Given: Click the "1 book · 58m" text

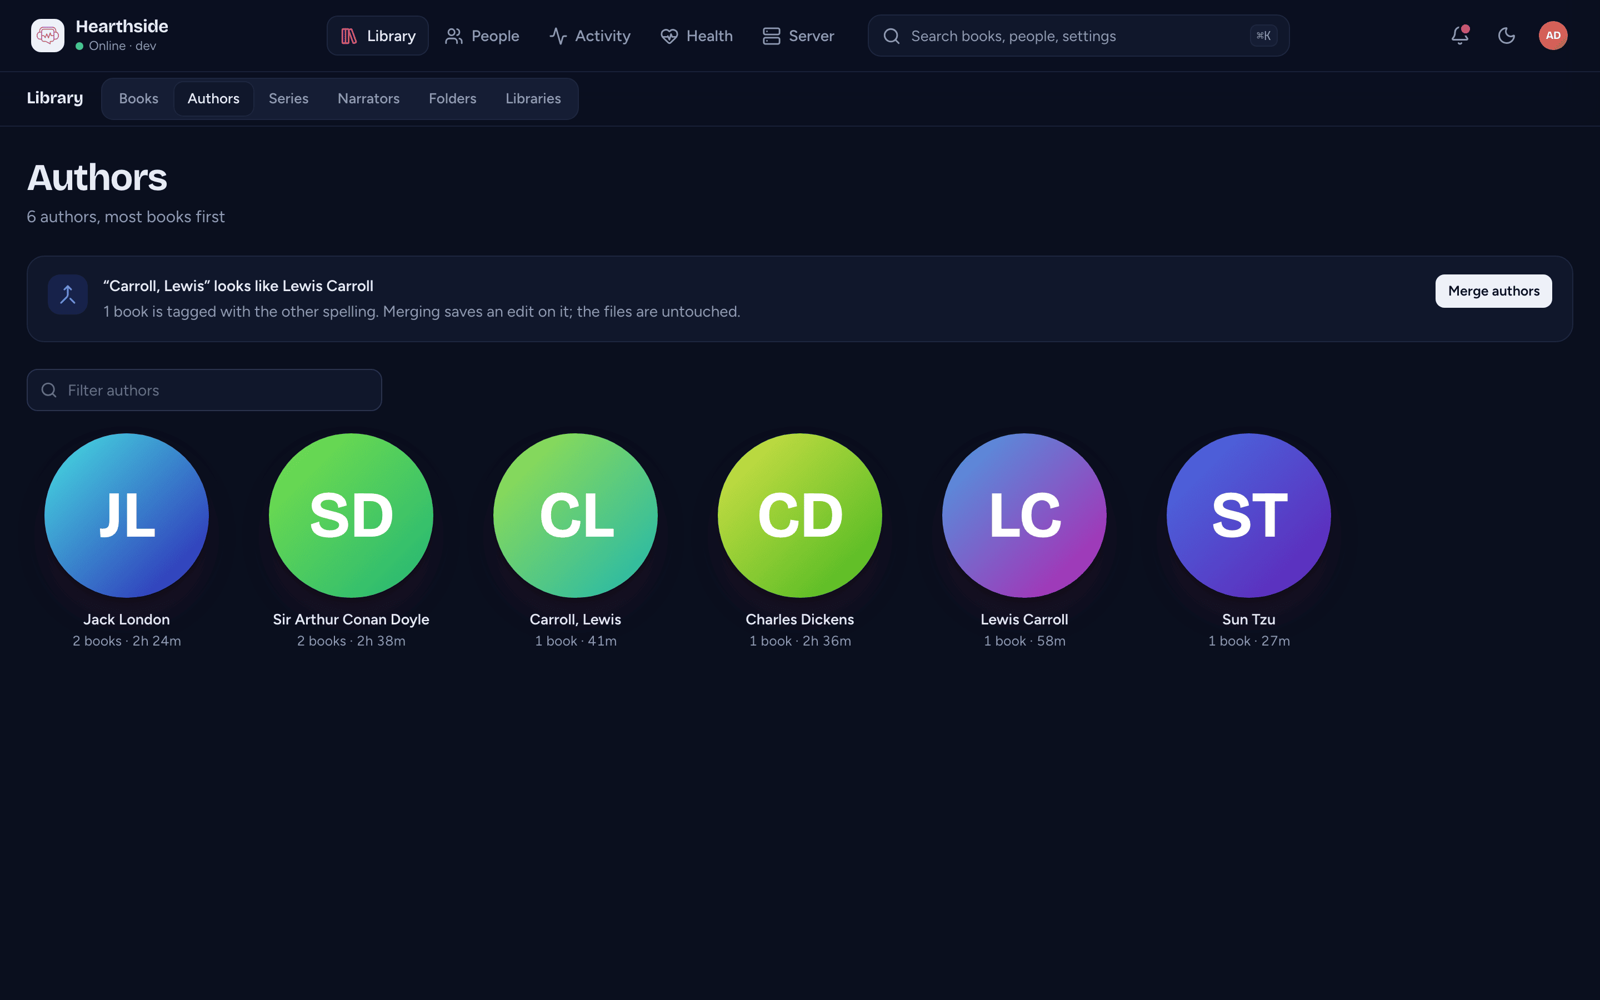Looking at the screenshot, I should click(1024, 641).
